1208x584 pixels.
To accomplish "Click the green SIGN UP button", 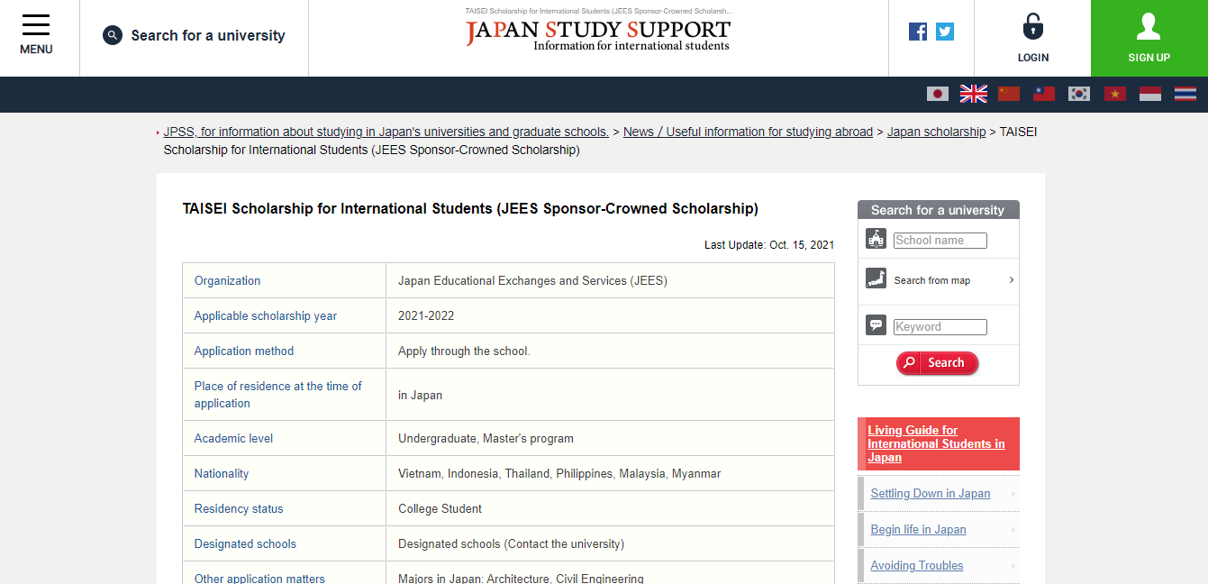I will (x=1149, y=38).
